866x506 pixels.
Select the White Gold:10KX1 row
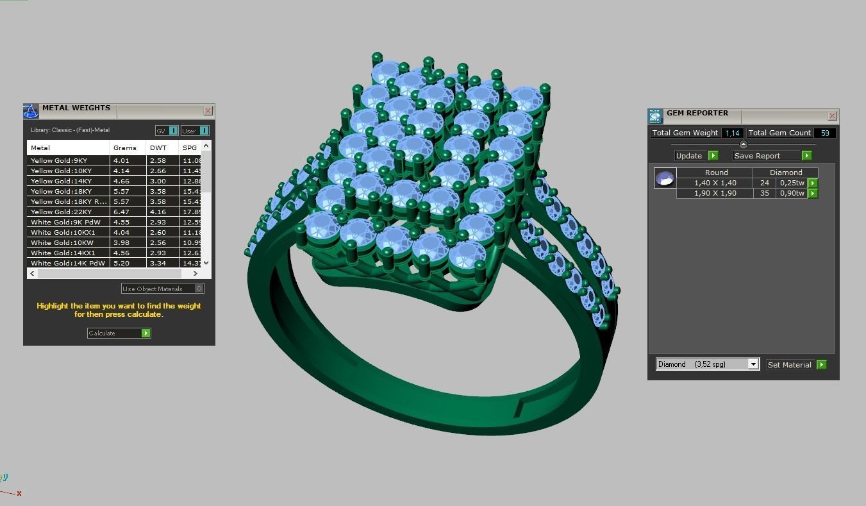115,232
